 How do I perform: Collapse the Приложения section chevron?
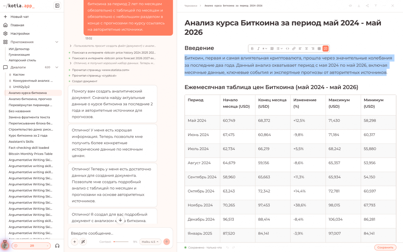tap(57, 42)
